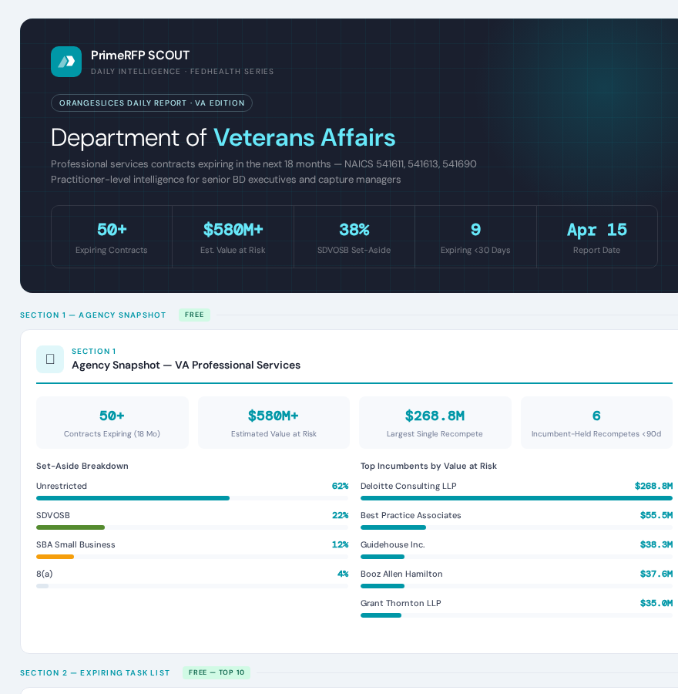Select the orange SBA Small Business bar
Viewport: 678px width, 694px height.
click(x=55, y=557)
